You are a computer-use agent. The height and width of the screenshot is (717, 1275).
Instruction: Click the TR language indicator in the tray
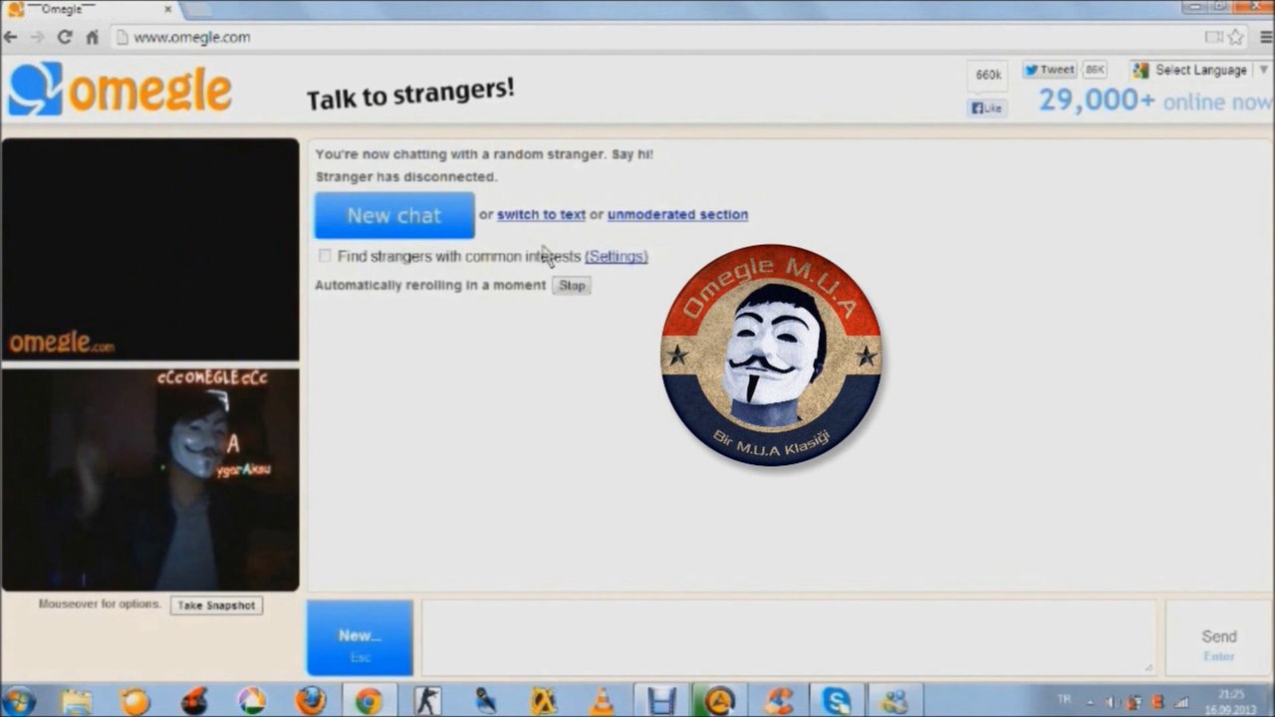tap(1063, 699)
